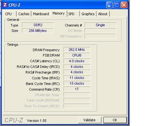Click the Bank Cycle Time (tRC) label
The height and width of the screenshot is (126, 161).
43,84
